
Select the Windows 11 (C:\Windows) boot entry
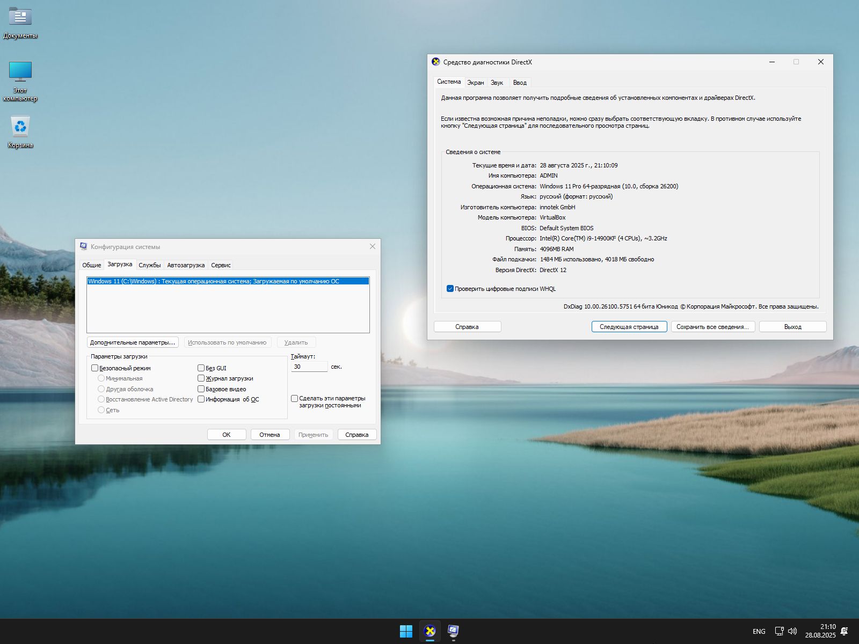click(x=228, y=281)
